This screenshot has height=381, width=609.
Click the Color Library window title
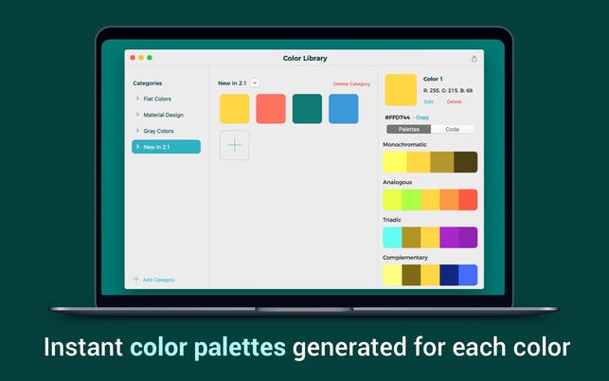coord(305,59)
